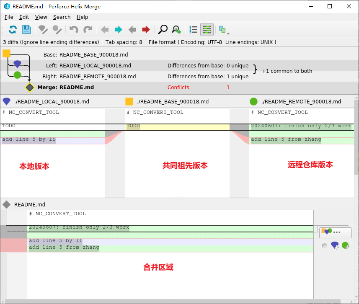Go to previous conflict with the dark gray arrow
Image resolution: width=359 pixels, height=304 pixels.
click(132, 30)
